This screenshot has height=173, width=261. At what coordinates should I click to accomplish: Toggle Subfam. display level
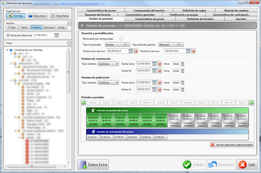(x=37, y=27)
